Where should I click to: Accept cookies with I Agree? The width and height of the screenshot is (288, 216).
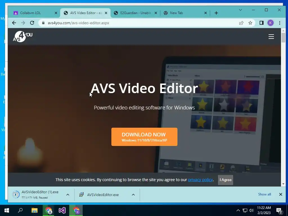(225, 180)
